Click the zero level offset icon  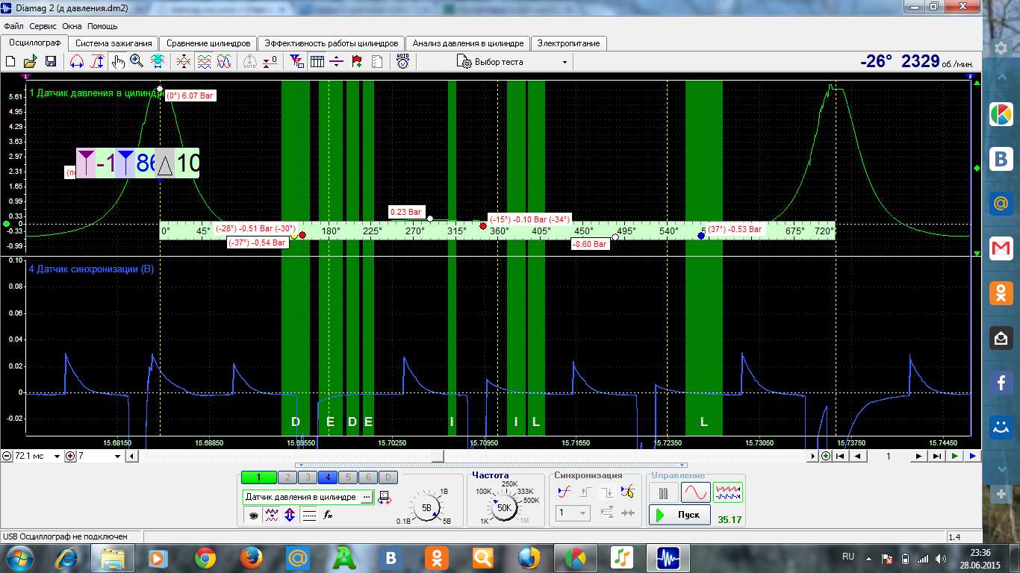[x=271, y=62]
